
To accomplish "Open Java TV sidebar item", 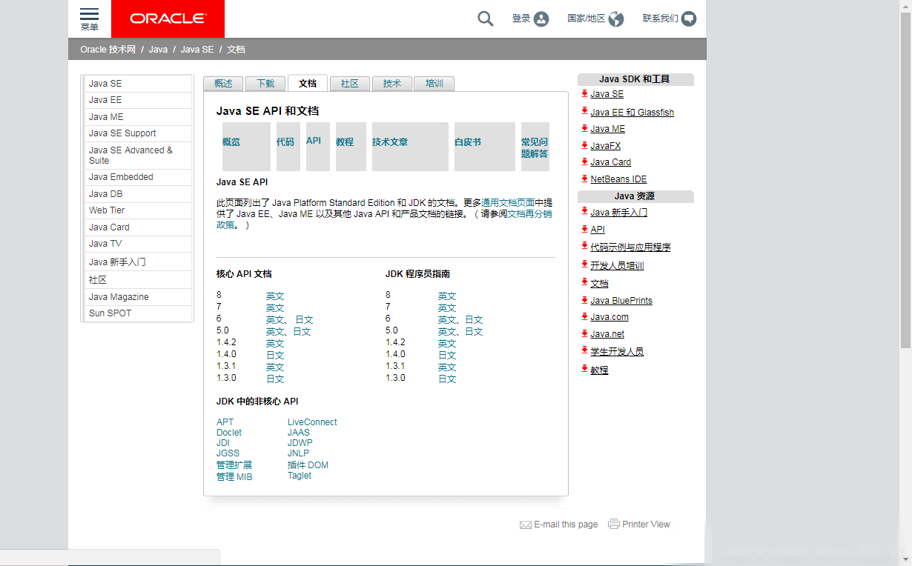I will 138,244.
